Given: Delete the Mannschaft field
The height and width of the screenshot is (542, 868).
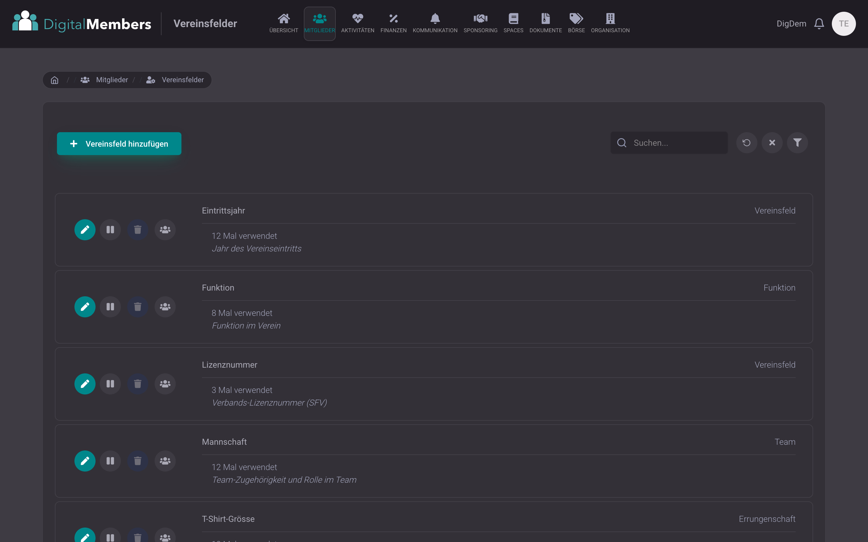Looking at the screenshot, I should tap(138, 461).
